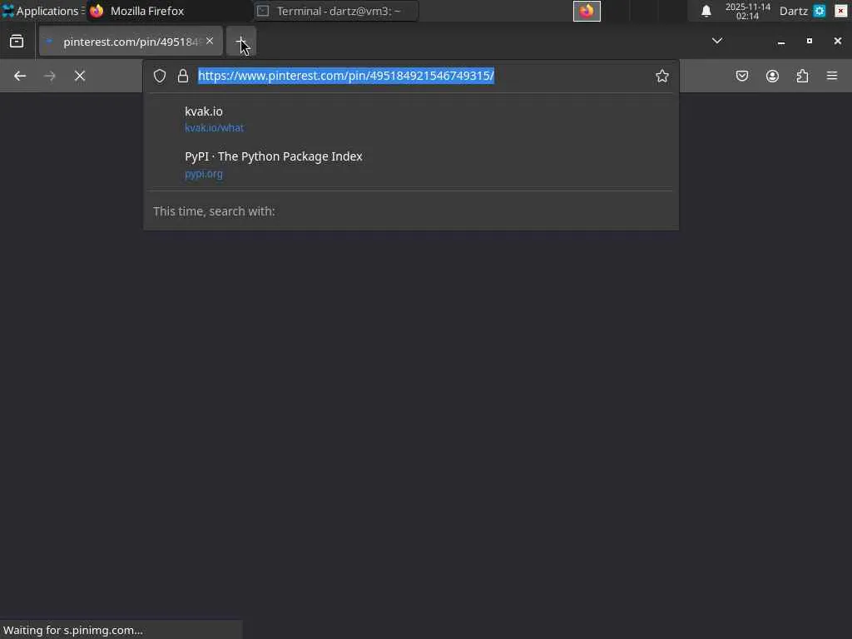Open the tracking protection shield
Screen dimensions: 852x639
tap(160, 76)
